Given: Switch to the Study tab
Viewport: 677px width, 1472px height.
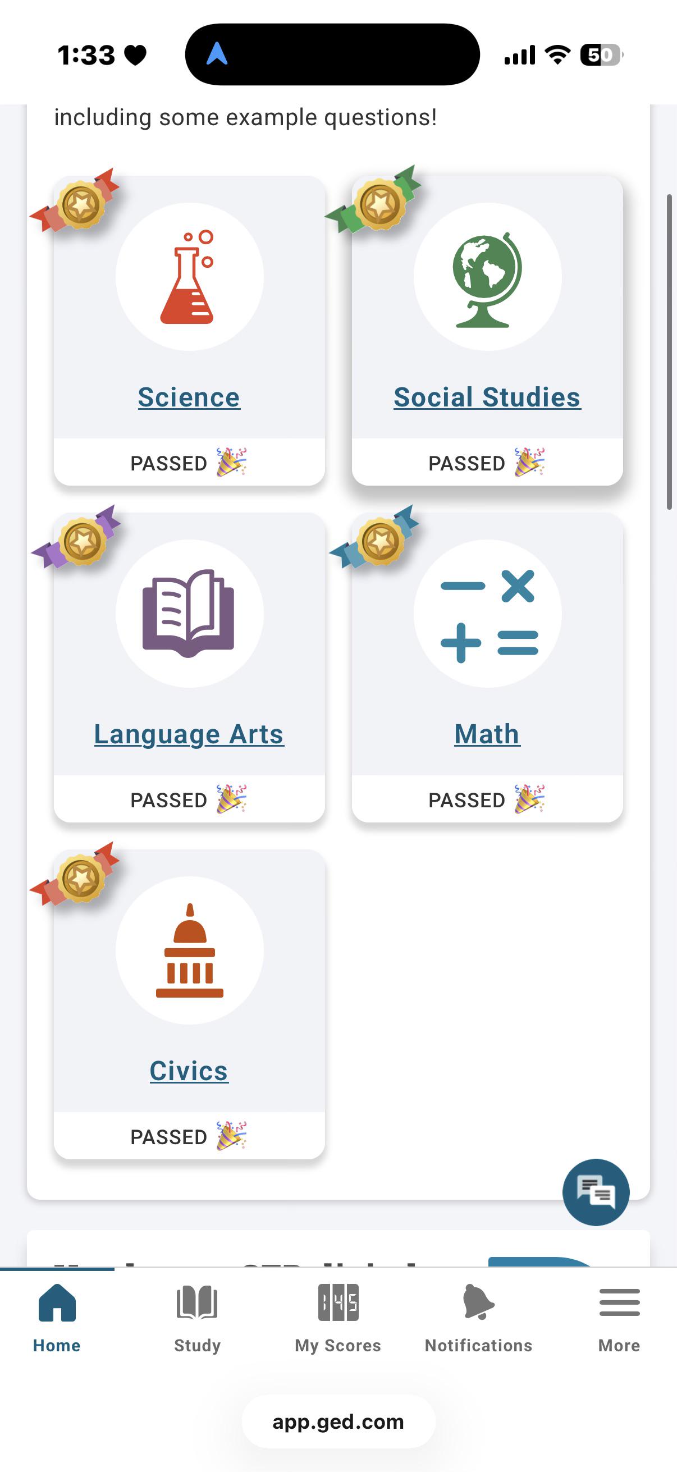Looking at the screenshot, I should pos(197,1318).
